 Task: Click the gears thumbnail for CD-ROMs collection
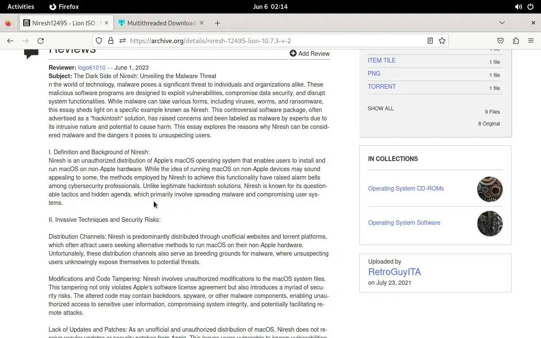tap(490, 189)
